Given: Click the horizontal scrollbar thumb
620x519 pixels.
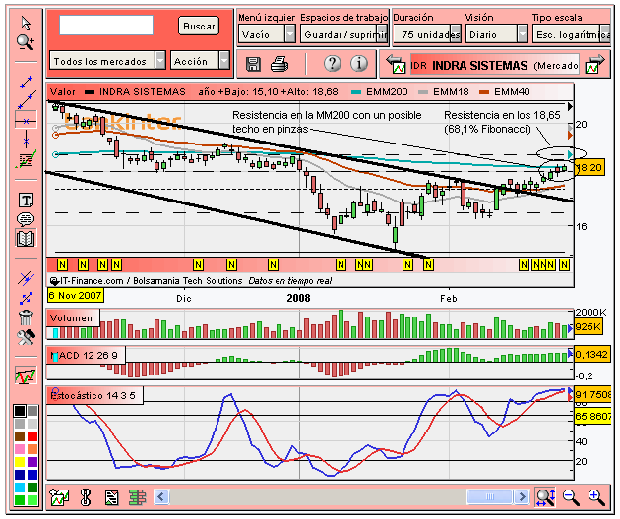Looking at the screenshot, I should tap(489, 496).
